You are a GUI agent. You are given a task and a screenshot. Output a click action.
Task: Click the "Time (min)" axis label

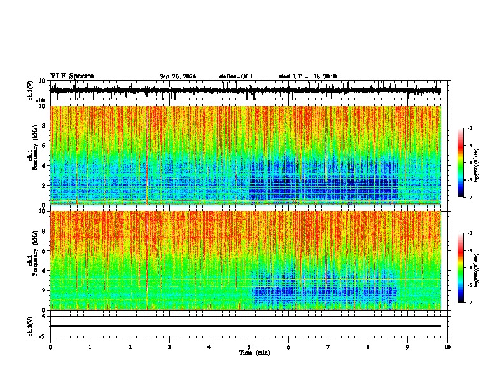[255, 353]
